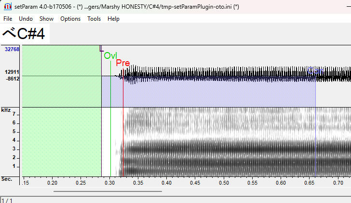Click the 0.50 second mark on time axis
Viewport: 351px width, 203px height.
224,183
